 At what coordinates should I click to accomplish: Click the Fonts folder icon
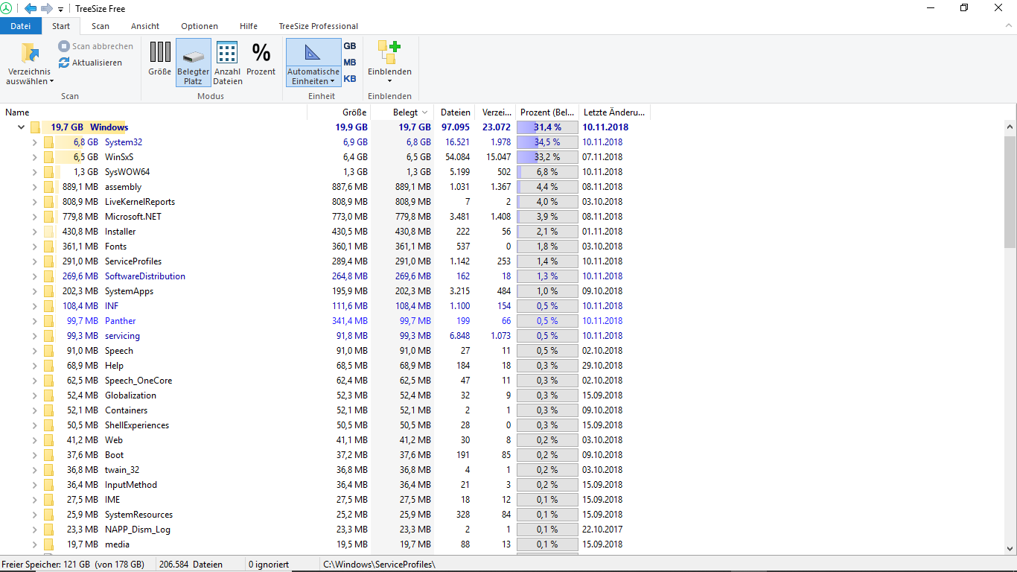pos(48,247)
